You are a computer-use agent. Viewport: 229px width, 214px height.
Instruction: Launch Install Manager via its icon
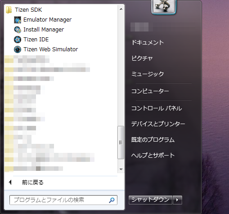(x=18, y=30)
